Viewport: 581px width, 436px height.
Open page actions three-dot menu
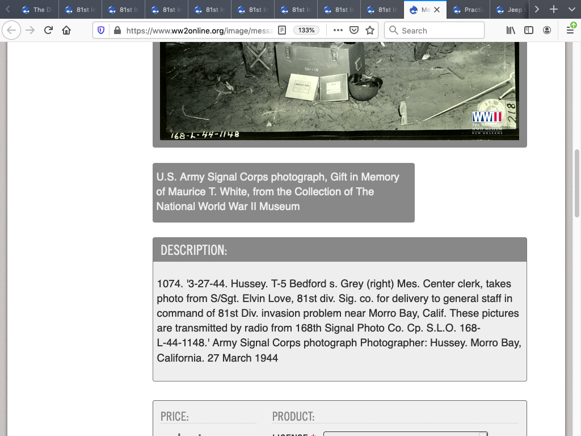pyautogui.click(x=338, y=31)
